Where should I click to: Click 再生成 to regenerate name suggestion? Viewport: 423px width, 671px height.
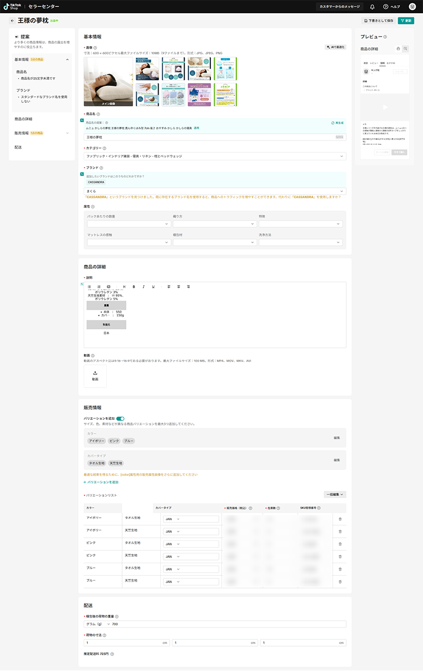tap(337, 123)
